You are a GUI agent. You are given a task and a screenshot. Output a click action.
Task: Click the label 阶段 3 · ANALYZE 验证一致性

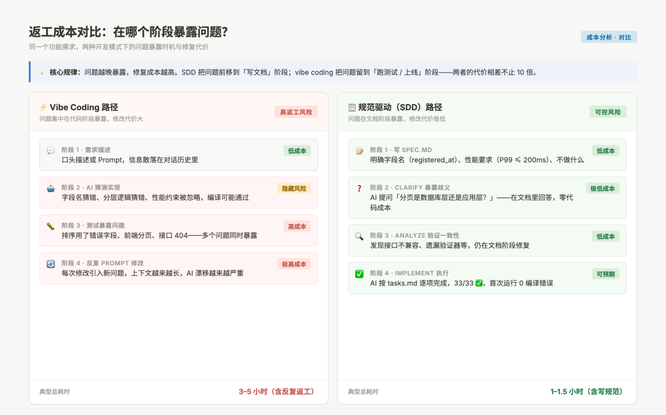414,235
